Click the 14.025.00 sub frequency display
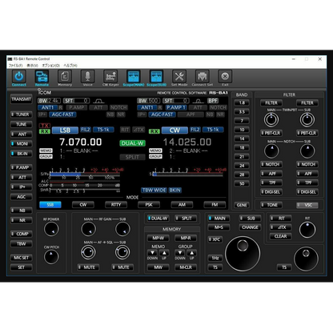 click(x=187, y=142)
